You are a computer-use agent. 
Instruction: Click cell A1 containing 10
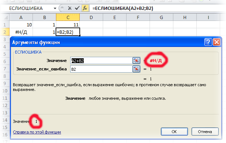(x=21, y=25)
